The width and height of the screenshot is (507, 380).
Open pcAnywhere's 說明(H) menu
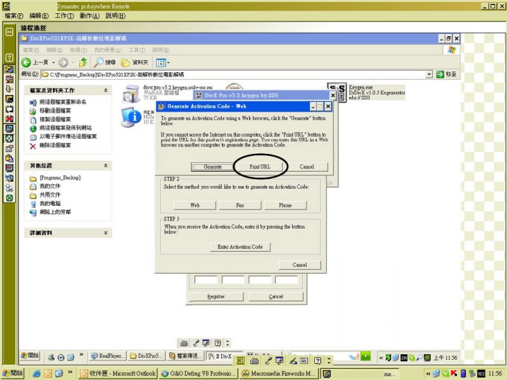coord(115,16)
